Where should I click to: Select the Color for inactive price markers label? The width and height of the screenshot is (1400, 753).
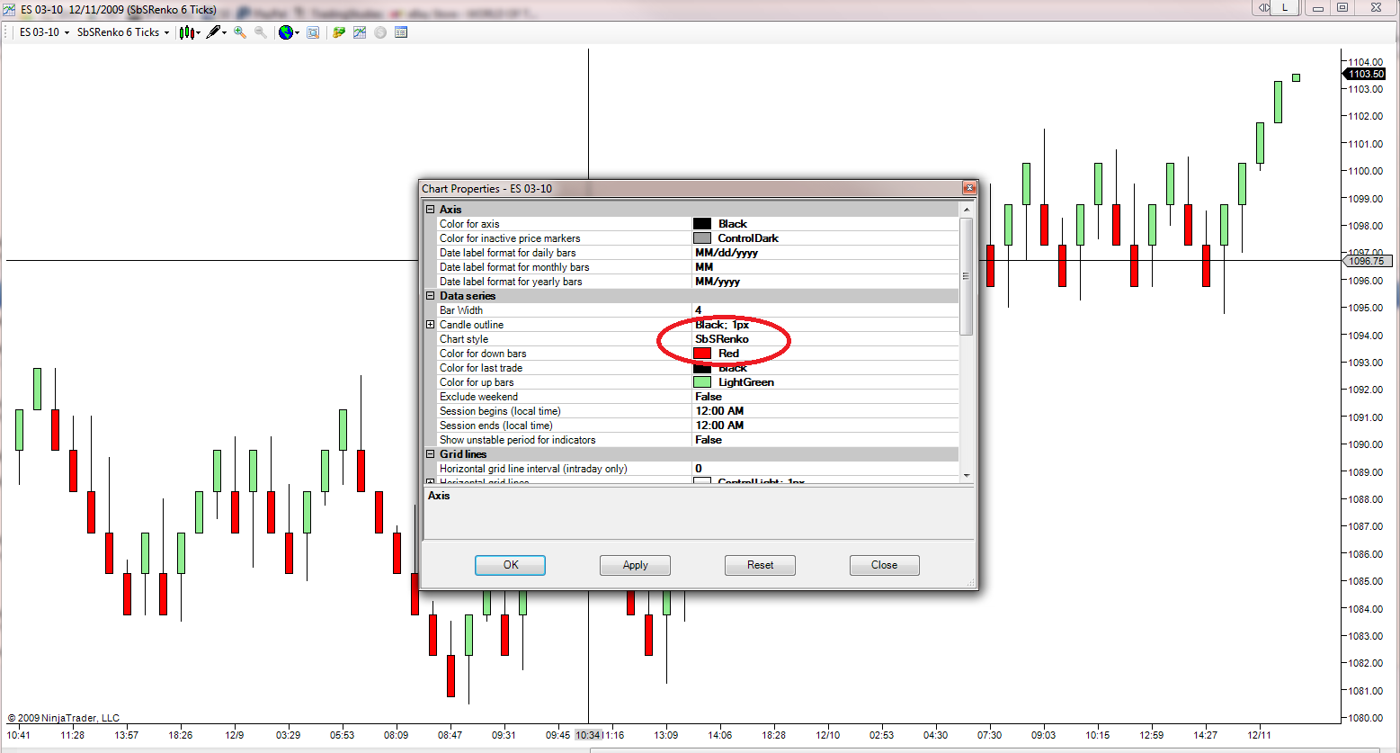510,238
